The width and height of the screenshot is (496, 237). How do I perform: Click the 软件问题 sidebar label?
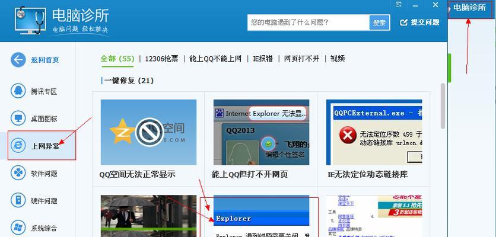44,174
